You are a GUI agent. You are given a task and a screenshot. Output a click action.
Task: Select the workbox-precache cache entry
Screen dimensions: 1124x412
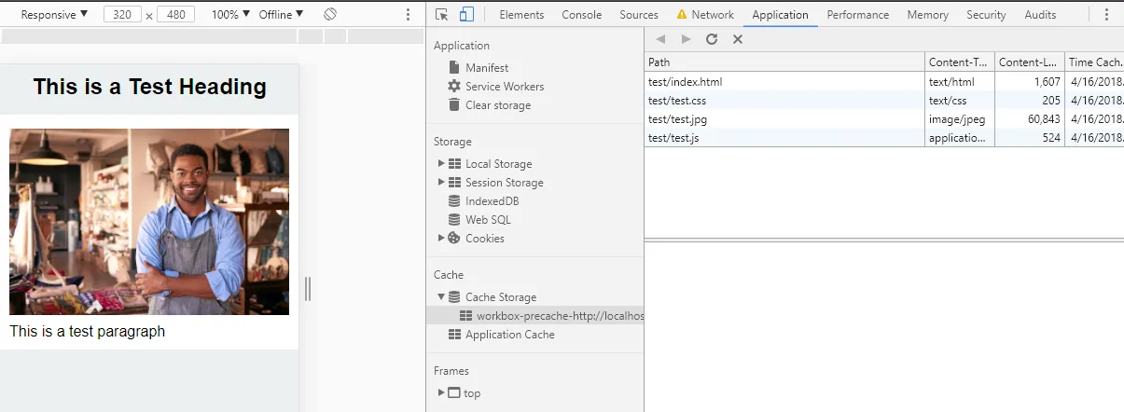point(560,316)
